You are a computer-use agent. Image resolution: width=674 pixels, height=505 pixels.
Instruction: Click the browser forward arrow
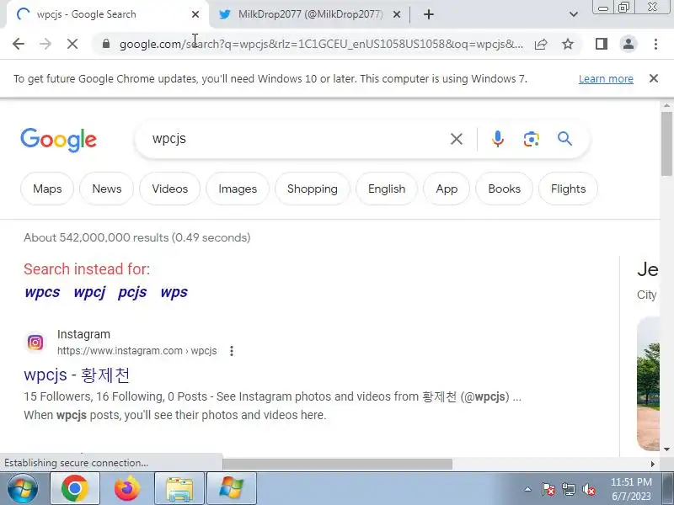pos(45,44)
